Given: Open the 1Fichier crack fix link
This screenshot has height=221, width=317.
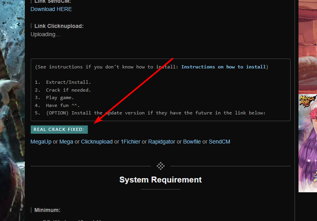Looking at the screenshot, I should (130, 142).
